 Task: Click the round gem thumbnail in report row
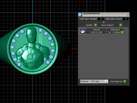(83, 31)
